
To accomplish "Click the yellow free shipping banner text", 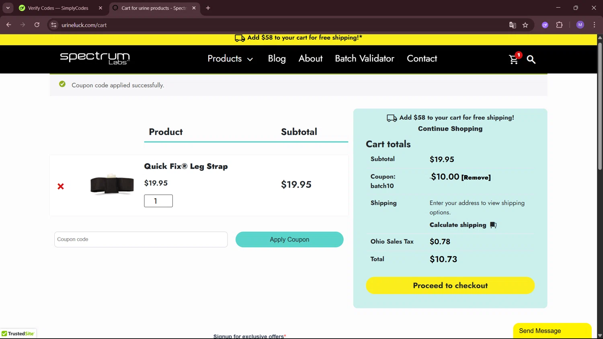I will pos(305,38).
